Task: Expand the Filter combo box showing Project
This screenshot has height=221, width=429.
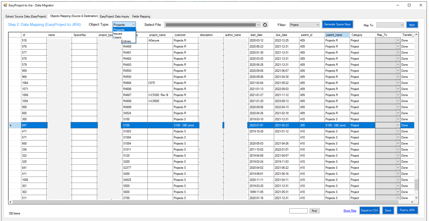Action: 317,25
